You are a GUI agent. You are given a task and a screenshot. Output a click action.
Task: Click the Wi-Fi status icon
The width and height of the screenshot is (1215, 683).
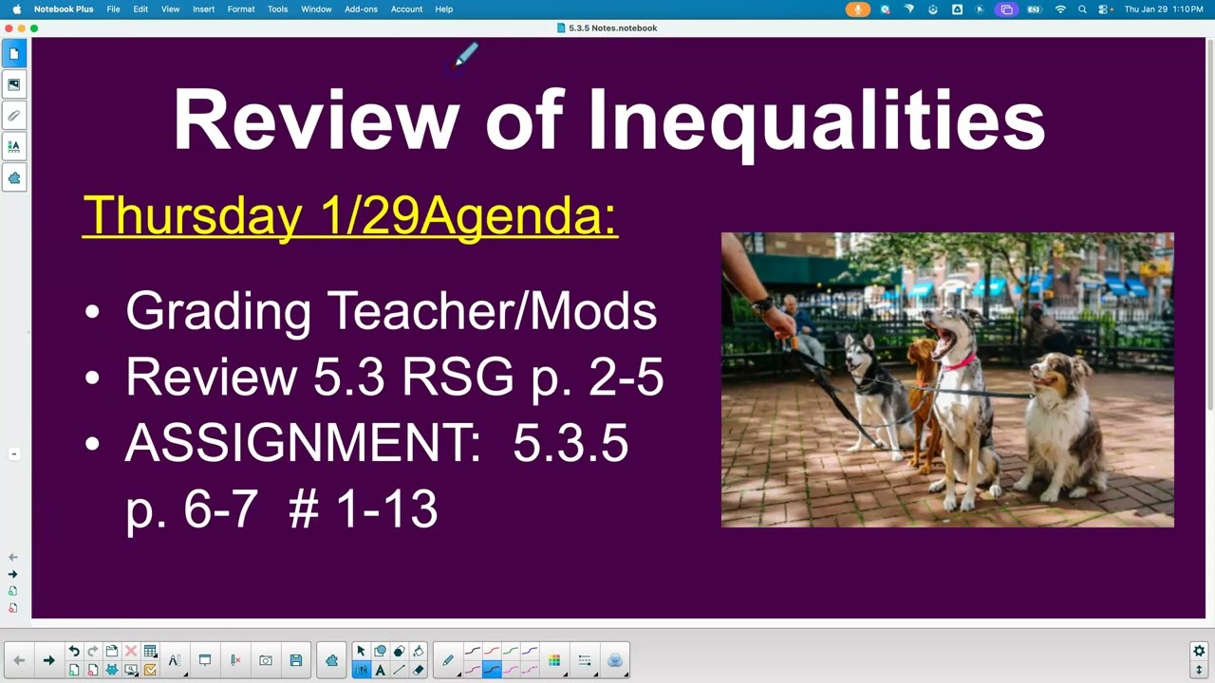point(1060,9)
